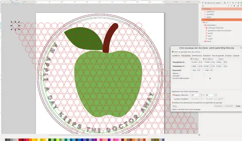The image size is (242, 141).
Task: Toggle Cumulatif checkbox for per-row column
Action: point(191,76)
